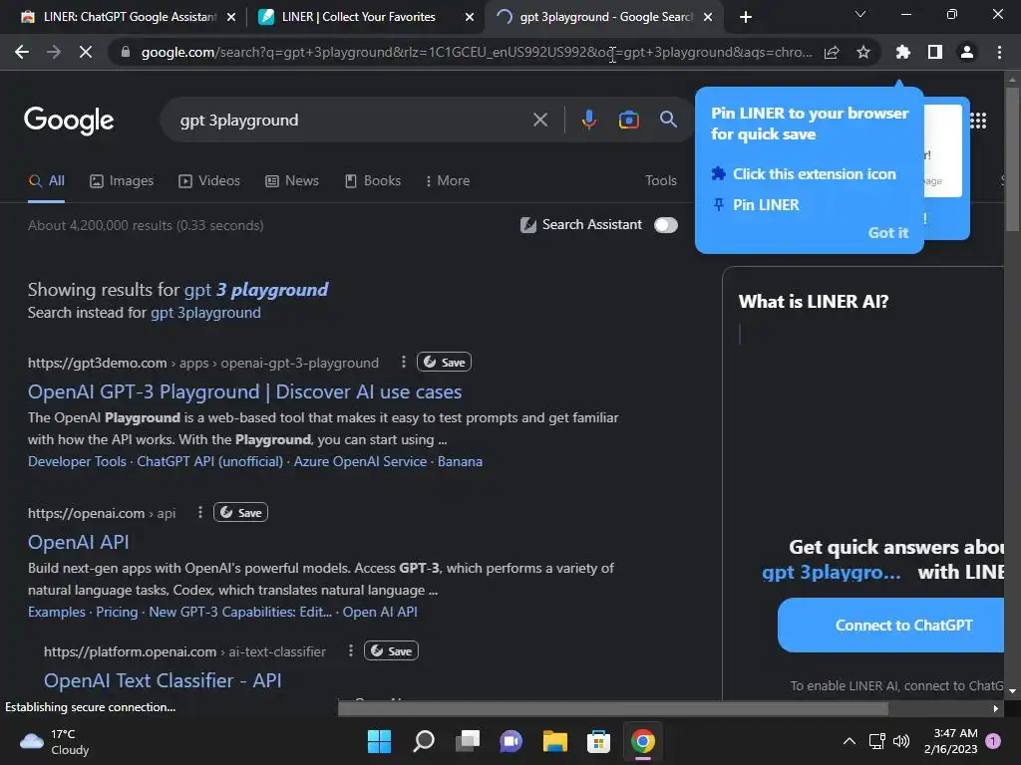Open the New GPT-3 Capabilities sublink
The height and width of the screenshot is (765, 1021).
tap(240, 613)
